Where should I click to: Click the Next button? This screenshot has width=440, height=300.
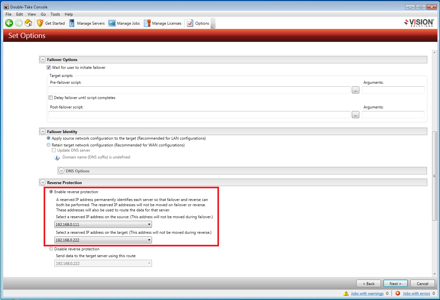tap(395, 283)
